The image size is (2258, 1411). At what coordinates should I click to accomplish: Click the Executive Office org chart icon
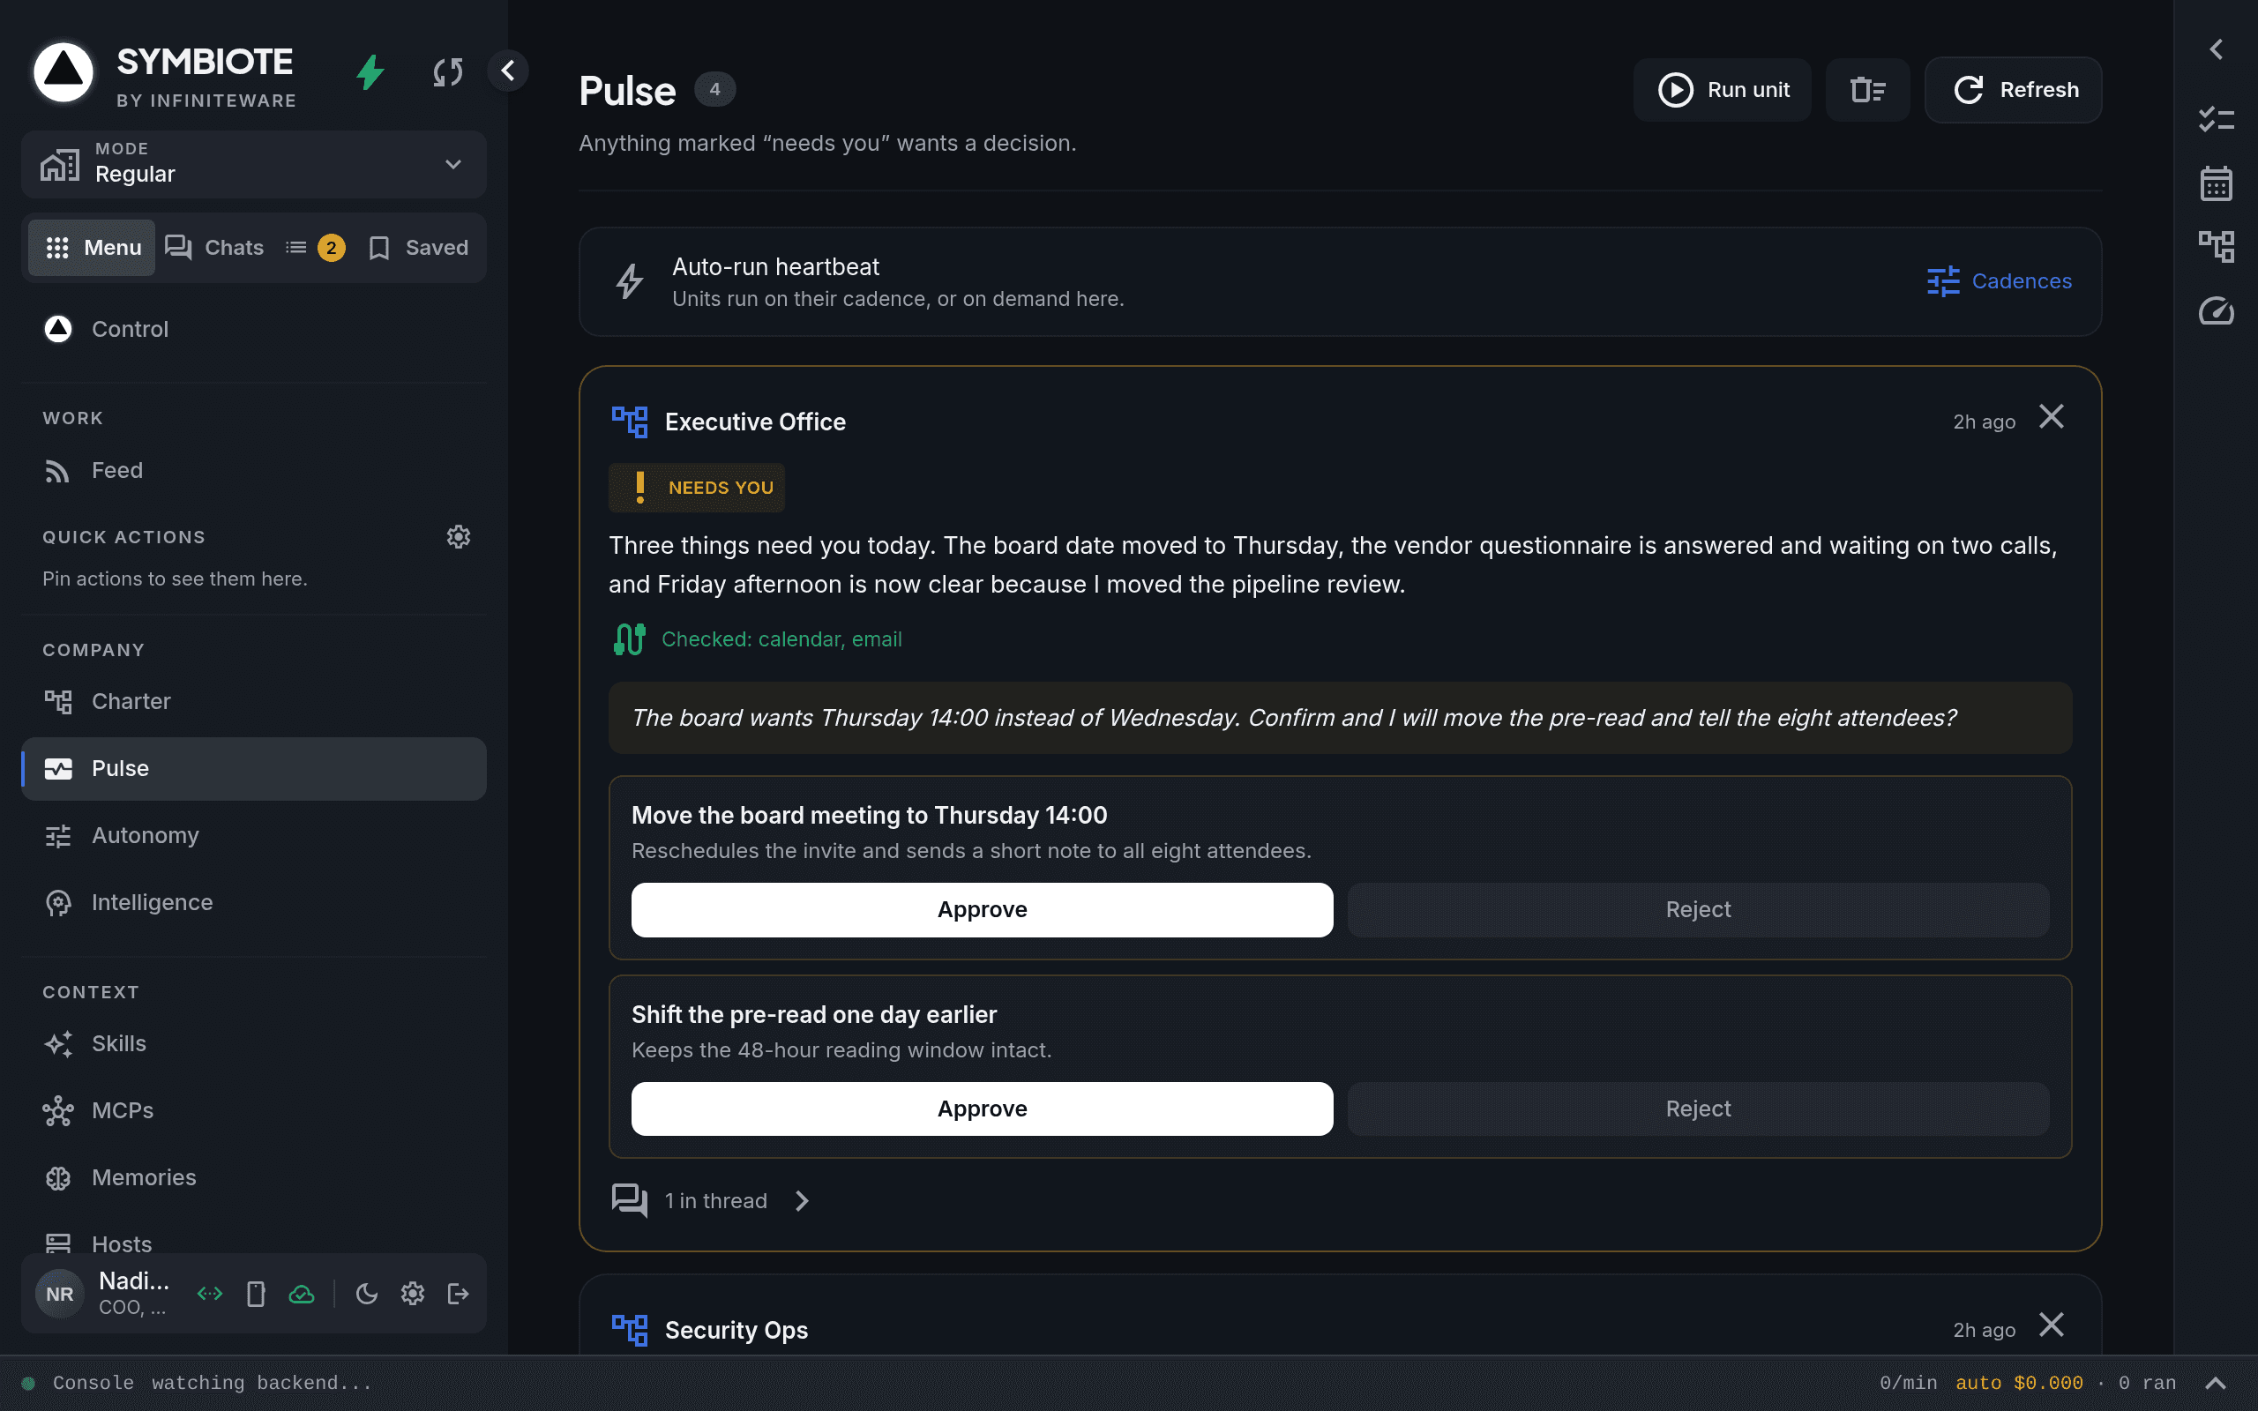point(630,422)
